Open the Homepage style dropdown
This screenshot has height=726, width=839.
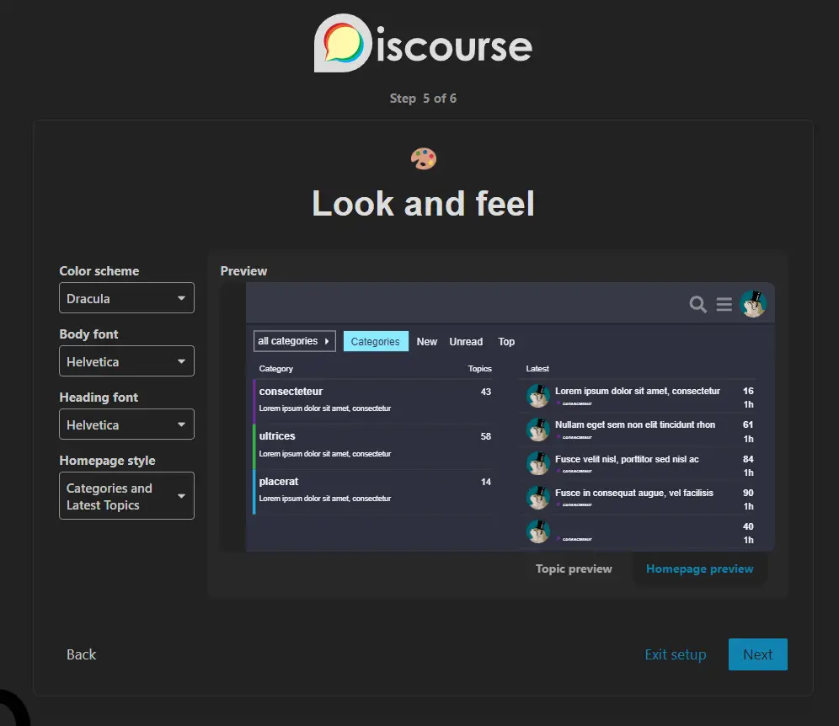pos(126,495)
